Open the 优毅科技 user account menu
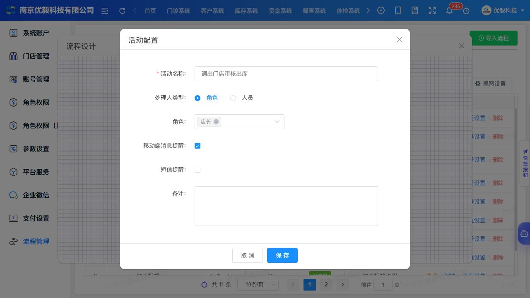The image size is (530, 298). (x=503, y=11)
